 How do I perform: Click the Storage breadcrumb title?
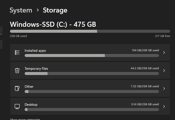(x=55, y=10)
